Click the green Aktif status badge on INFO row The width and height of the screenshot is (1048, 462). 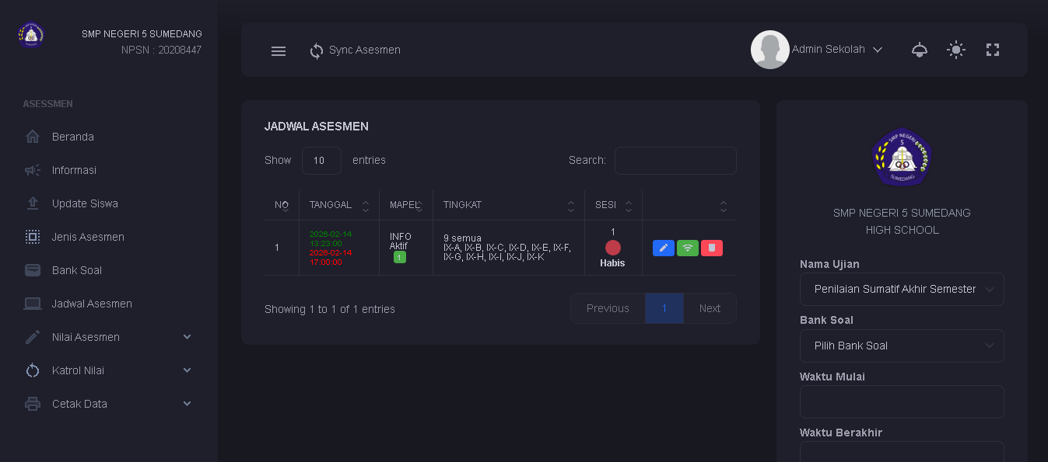pyautogui.click(x=399, y=256)
